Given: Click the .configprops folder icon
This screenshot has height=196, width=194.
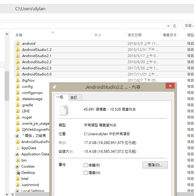Looking at the screenshot, I should pos(18,92).
